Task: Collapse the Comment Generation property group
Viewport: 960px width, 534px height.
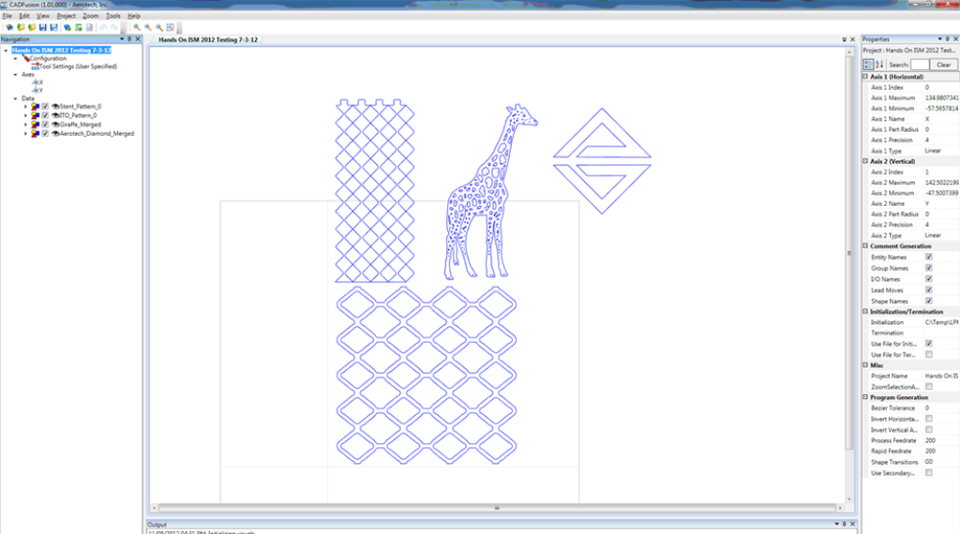Action: coord(865,245)
